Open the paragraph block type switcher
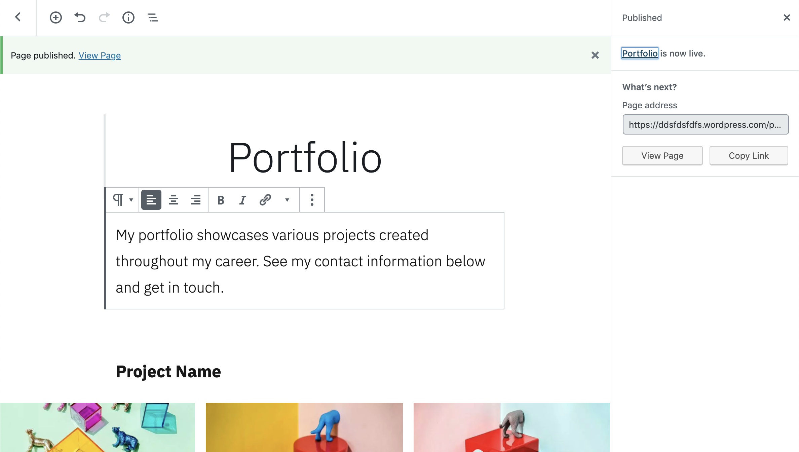 click(123, 200)
